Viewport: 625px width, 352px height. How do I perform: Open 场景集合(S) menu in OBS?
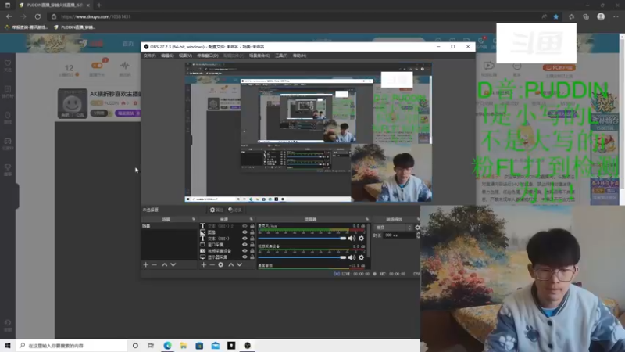point(259,56)
